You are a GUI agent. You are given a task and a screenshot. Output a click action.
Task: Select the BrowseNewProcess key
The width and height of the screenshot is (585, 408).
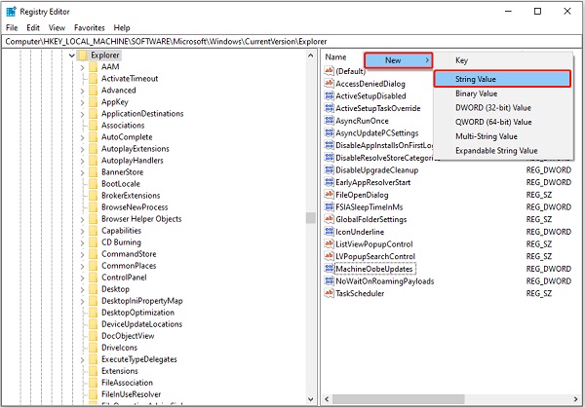click(x=135, y=207)
